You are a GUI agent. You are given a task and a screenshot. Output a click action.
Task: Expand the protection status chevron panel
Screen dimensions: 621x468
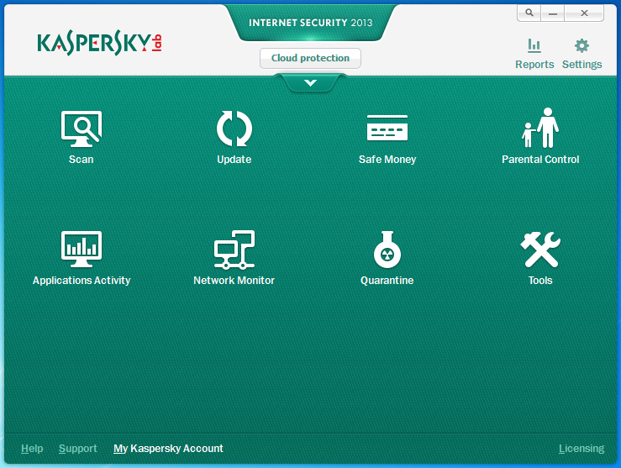click(x=311, y=82)
